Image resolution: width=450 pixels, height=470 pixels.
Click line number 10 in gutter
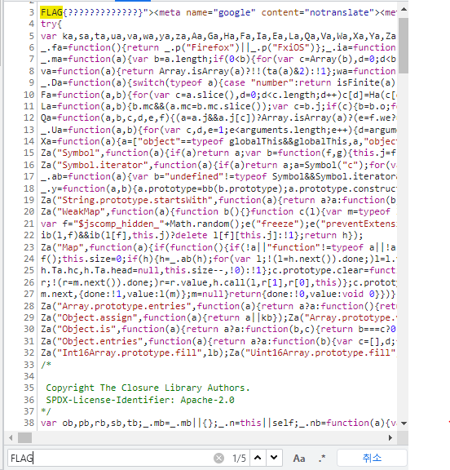(x=29, y=95)
